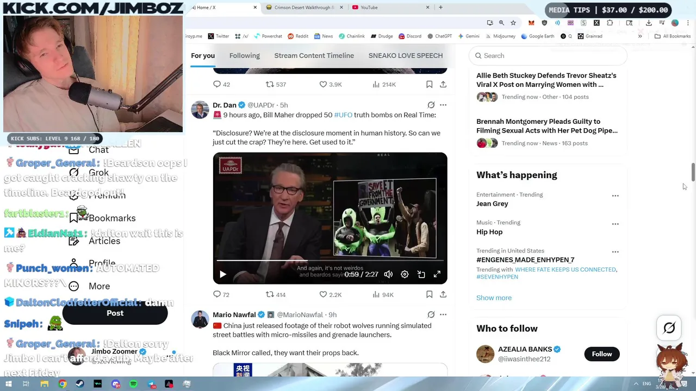696x391 pixels.
Task: Like the top post with 3.9K likes
Action: click(330, 84)
